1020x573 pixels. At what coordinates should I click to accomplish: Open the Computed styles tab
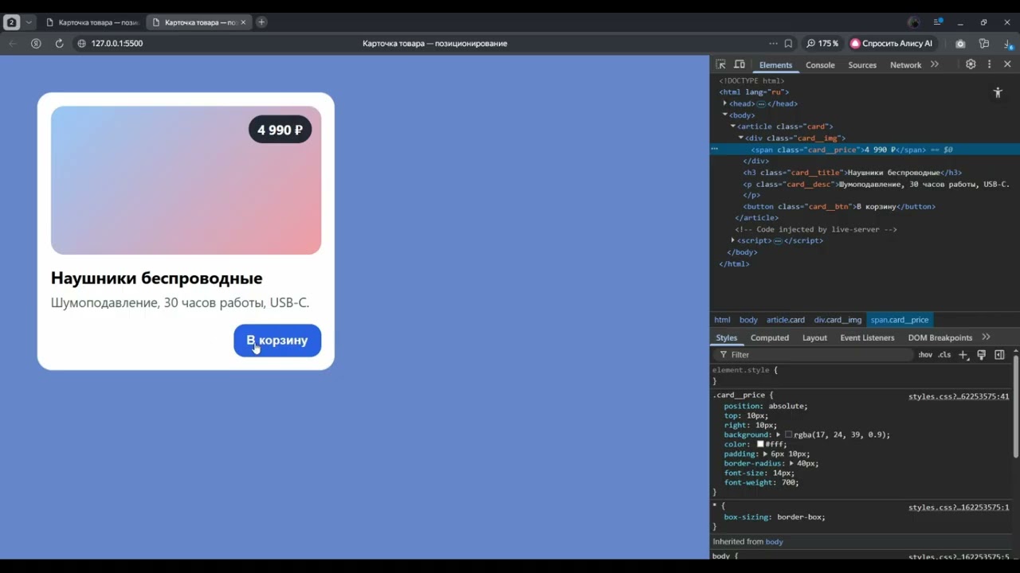769,337
